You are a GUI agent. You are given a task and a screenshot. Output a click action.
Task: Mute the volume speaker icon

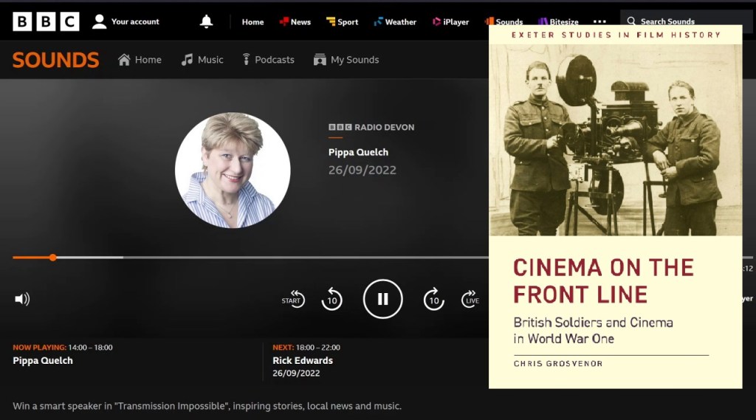pyautogui.click(x=22, y=300)
